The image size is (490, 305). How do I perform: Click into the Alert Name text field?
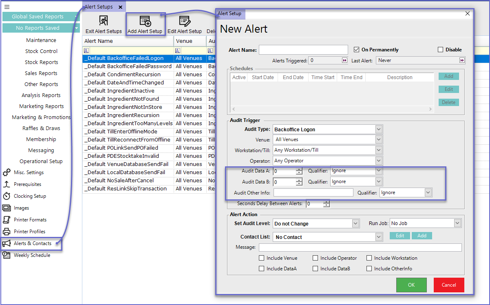click(303, 50)
